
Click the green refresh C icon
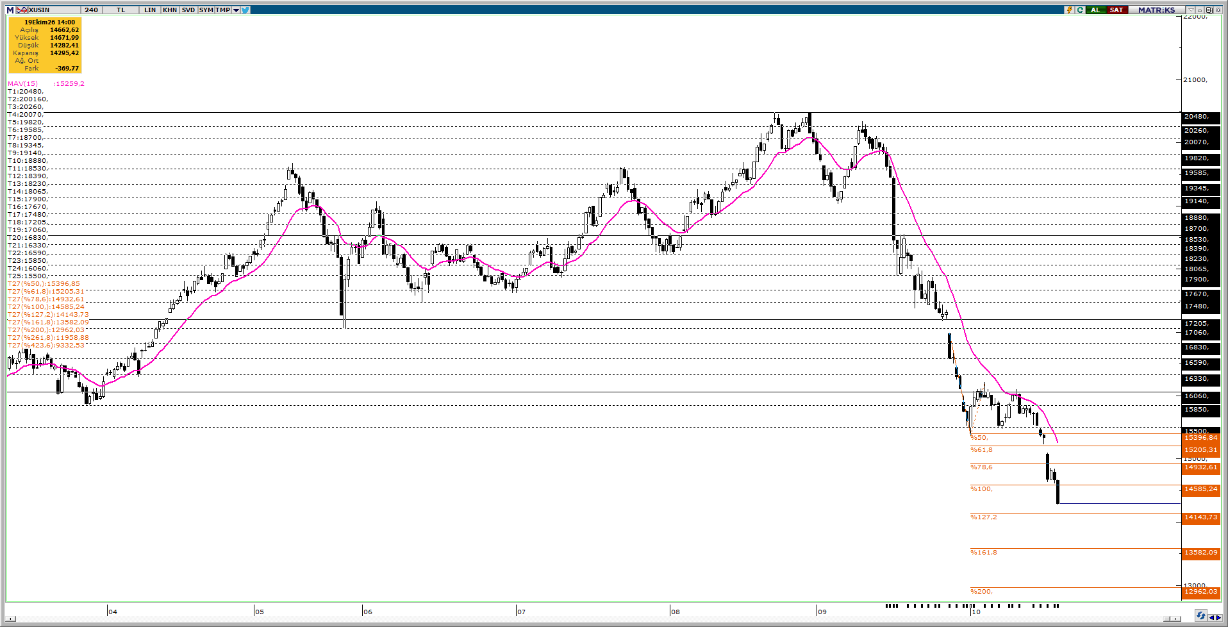pyautogui.click(x=1080, y=10)
